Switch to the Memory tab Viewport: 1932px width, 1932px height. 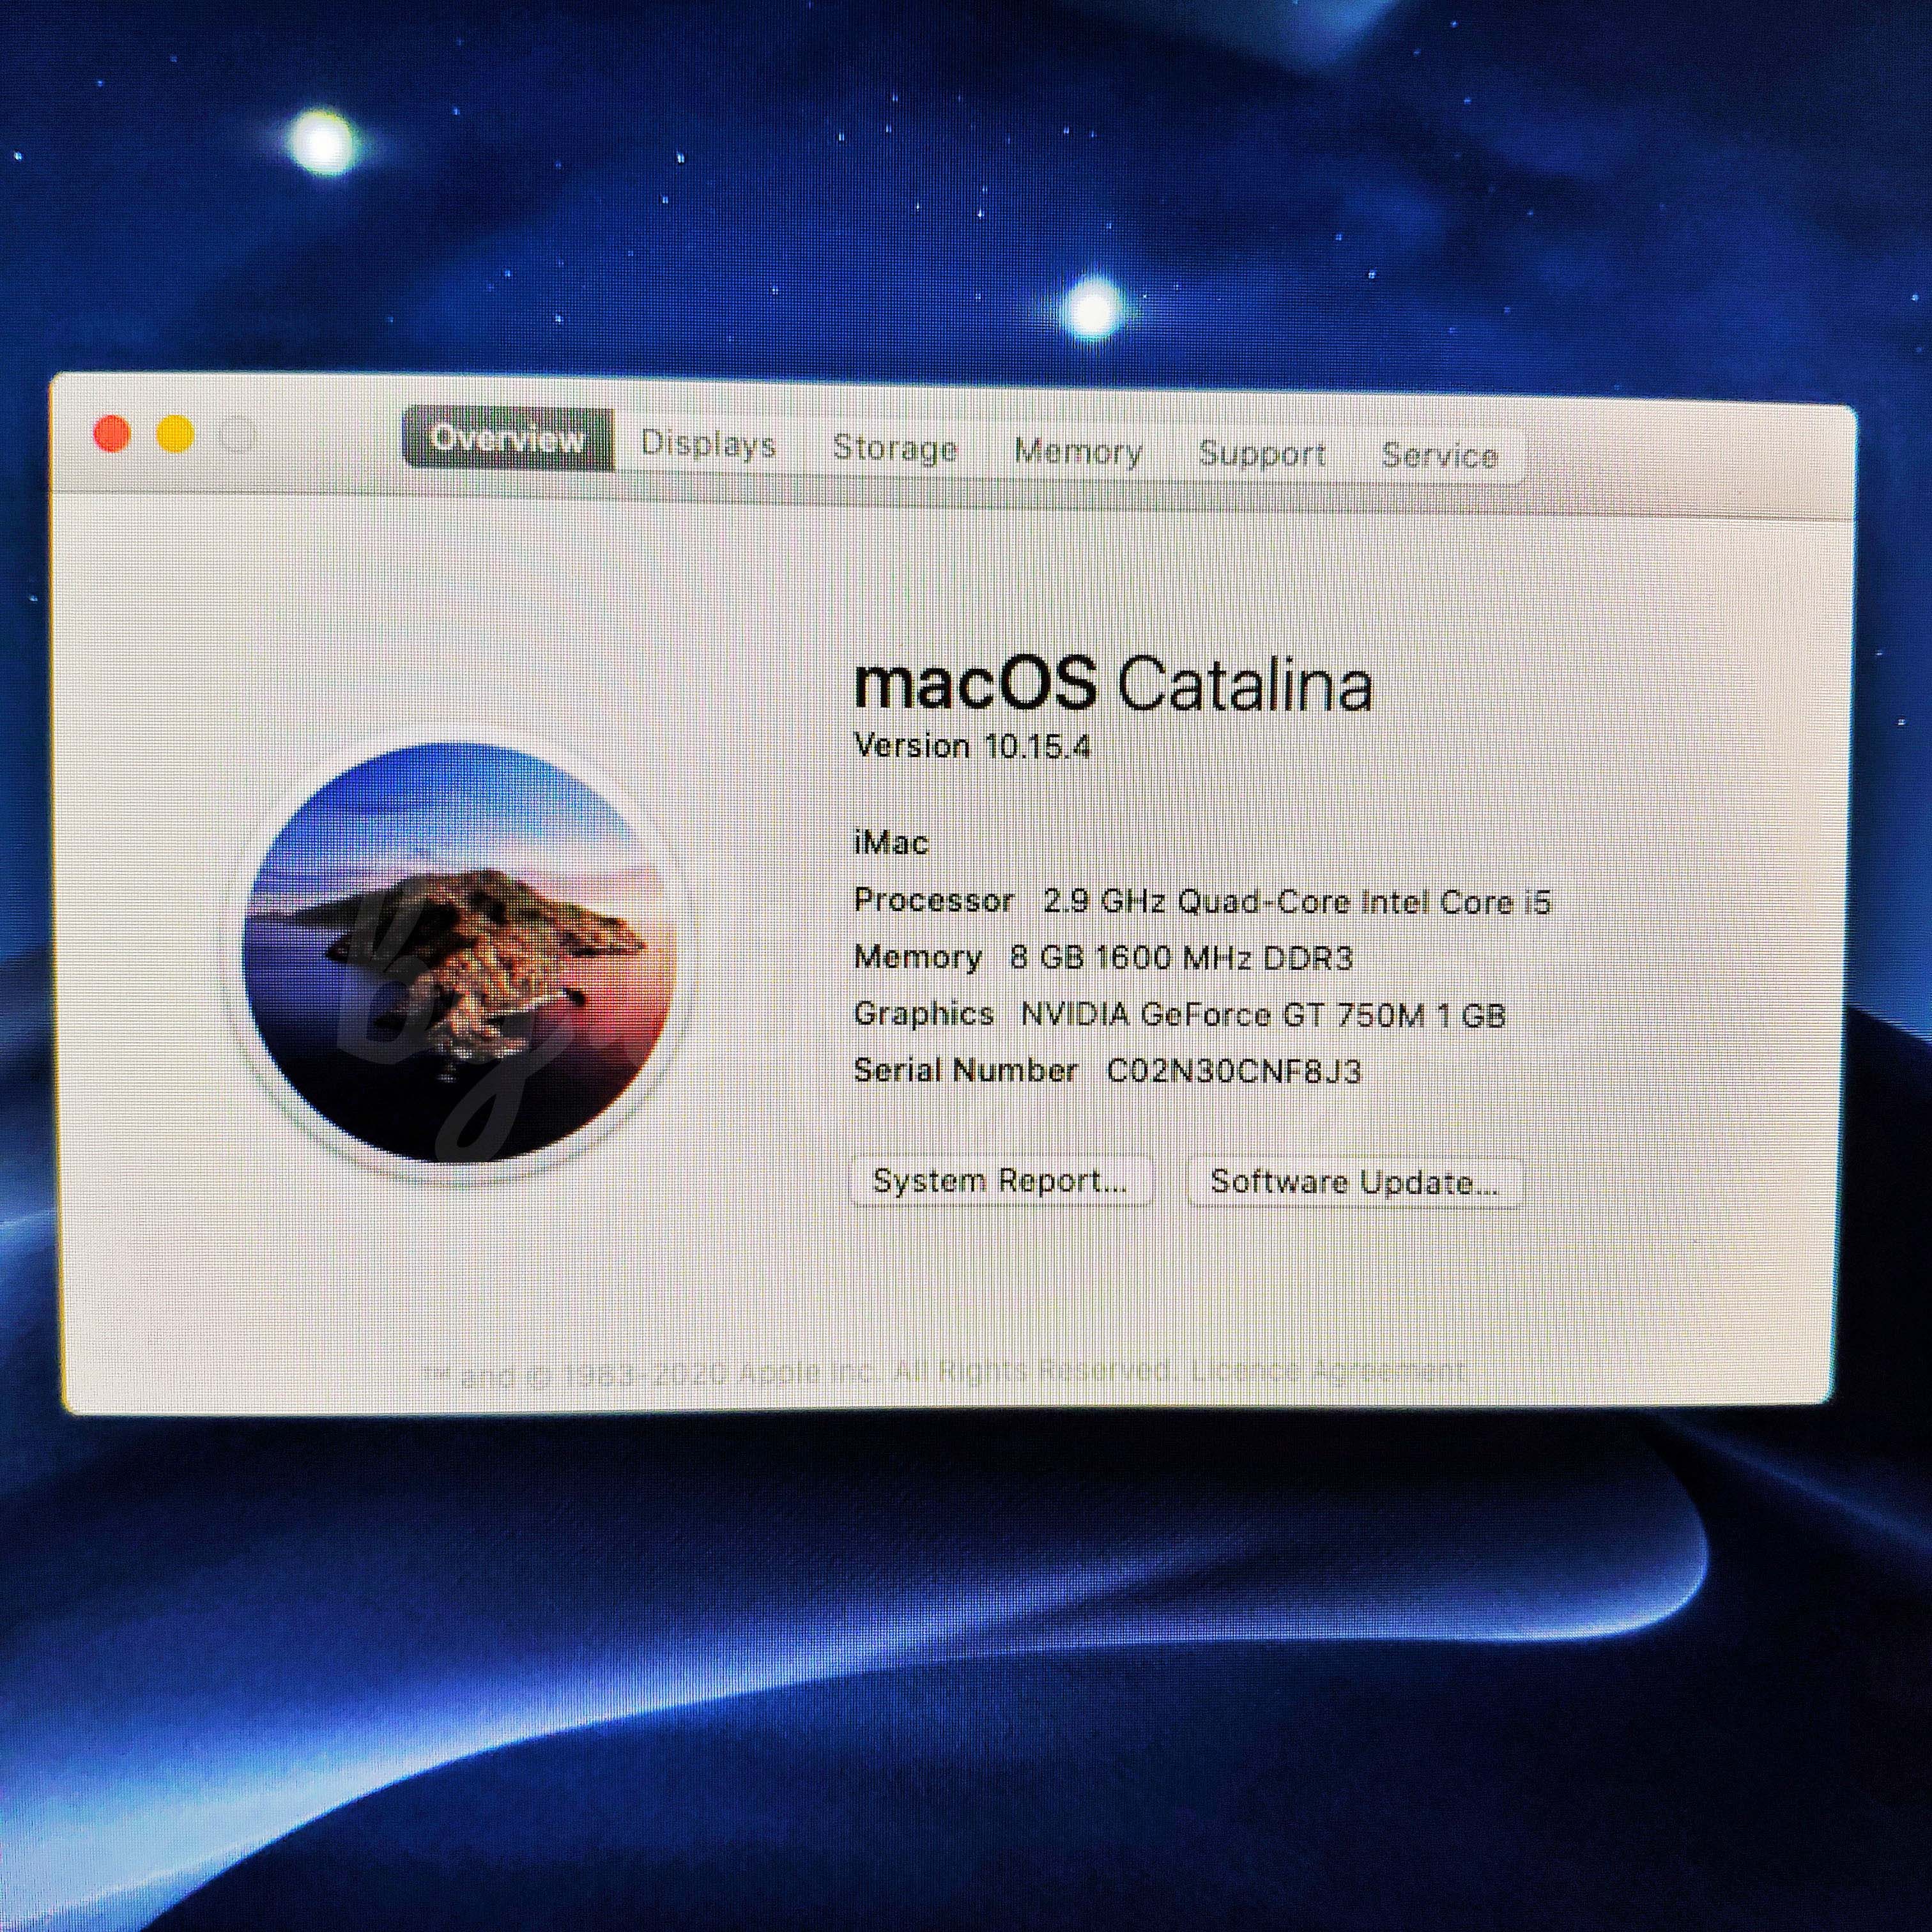[x=1078, y=452]
